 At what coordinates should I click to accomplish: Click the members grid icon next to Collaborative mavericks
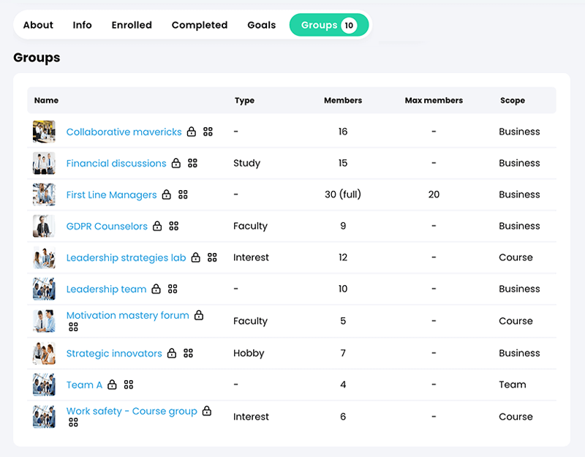pos(207,132)
